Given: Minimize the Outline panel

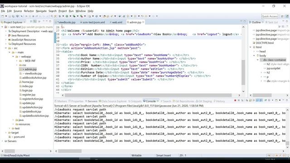Looking at the screenshot, I should [283, 21].
